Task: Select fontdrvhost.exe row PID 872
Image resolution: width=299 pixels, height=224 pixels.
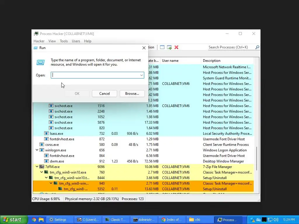Action: (x=143, y=139)
